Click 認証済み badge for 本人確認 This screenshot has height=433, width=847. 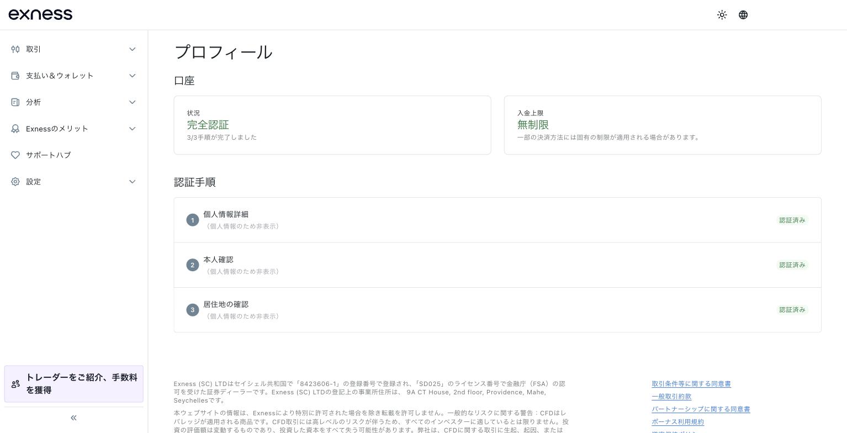tap(792, 265)
